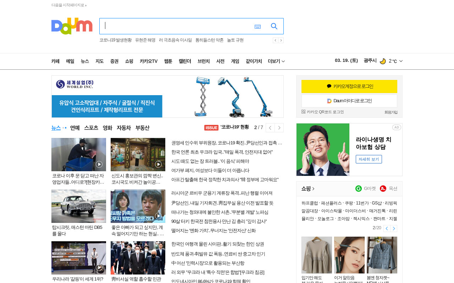The width and height of the screenshot is (454, 283).
Task: Show previous trending search keywords
Action: [x=275, y=40]
